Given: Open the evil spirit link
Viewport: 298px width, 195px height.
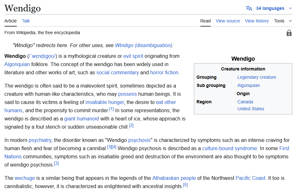Looking at the screenshot, I should 133,56.
